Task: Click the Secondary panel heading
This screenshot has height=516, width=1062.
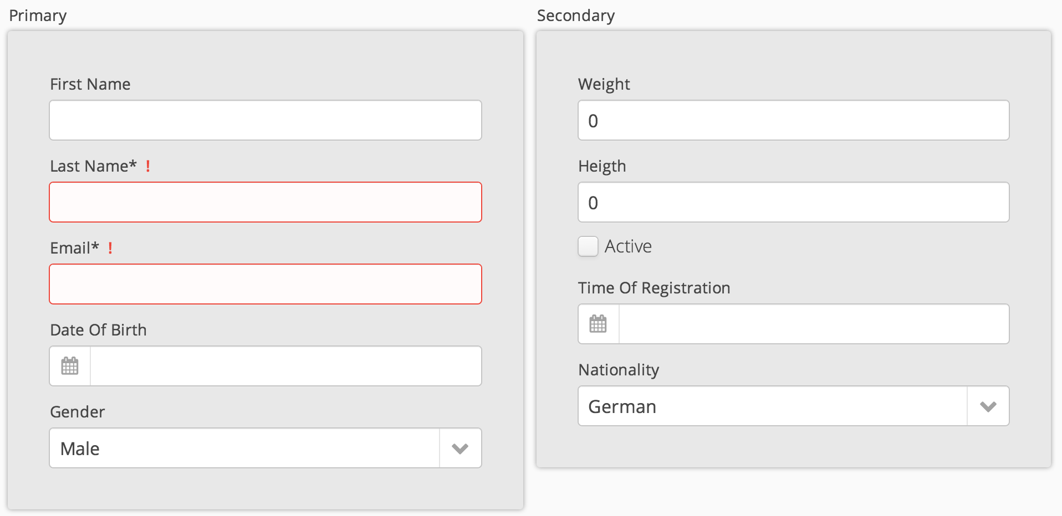Action: tap(575, 16)
